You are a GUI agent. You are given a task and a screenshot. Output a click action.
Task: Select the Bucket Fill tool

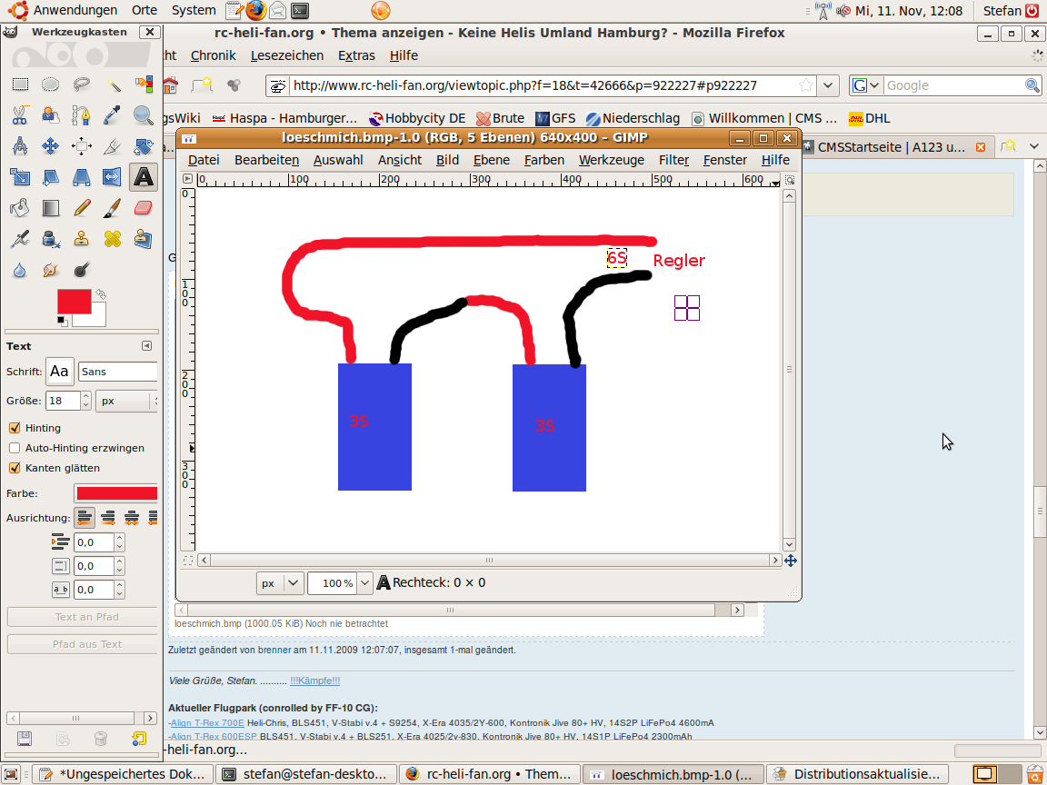[x=20, y=208]
